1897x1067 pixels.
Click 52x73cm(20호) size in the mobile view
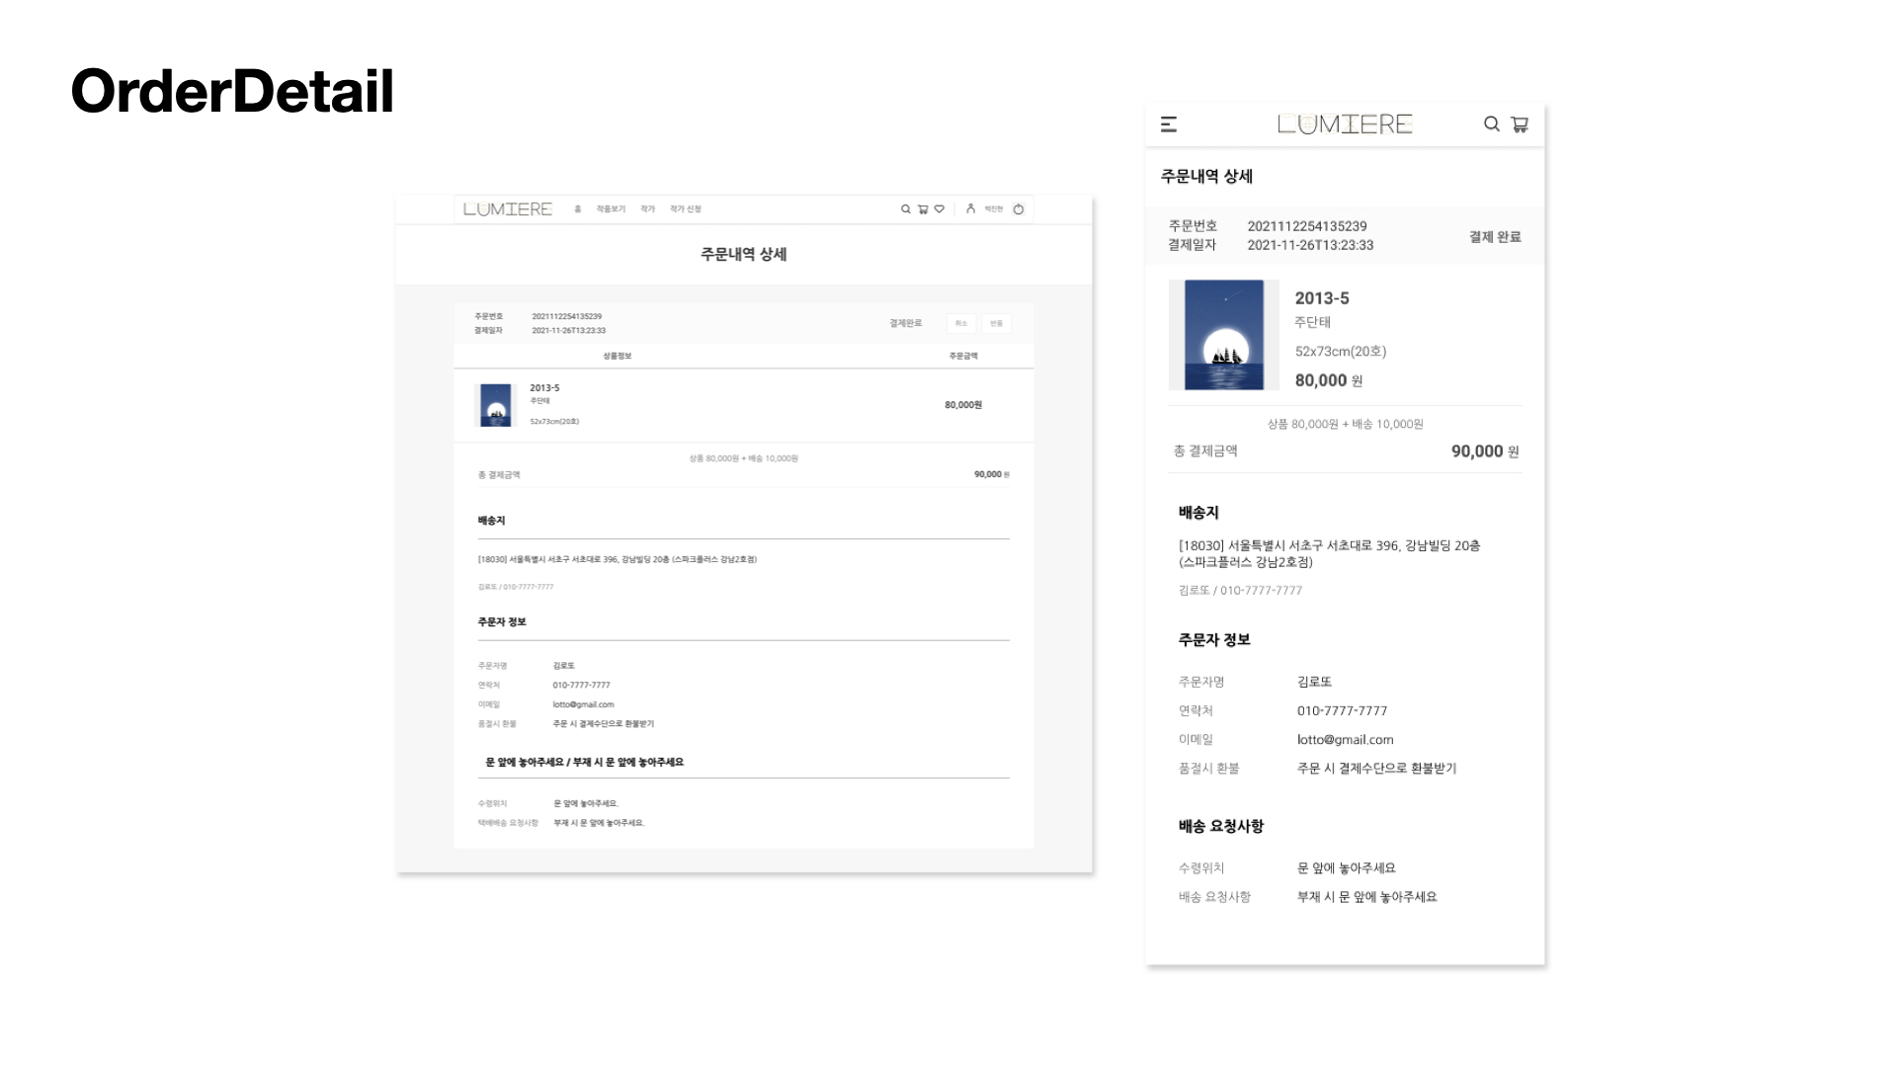1341,352
